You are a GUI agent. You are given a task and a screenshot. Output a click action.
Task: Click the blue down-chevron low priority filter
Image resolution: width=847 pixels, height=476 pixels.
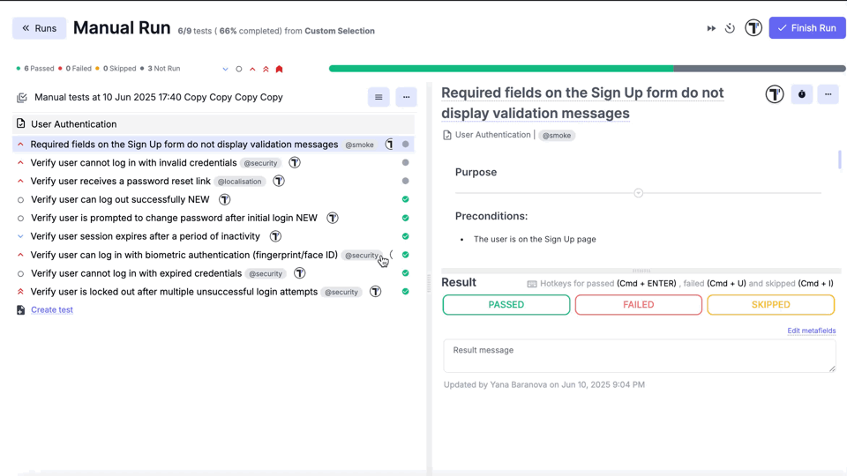[x=225, y=69]
